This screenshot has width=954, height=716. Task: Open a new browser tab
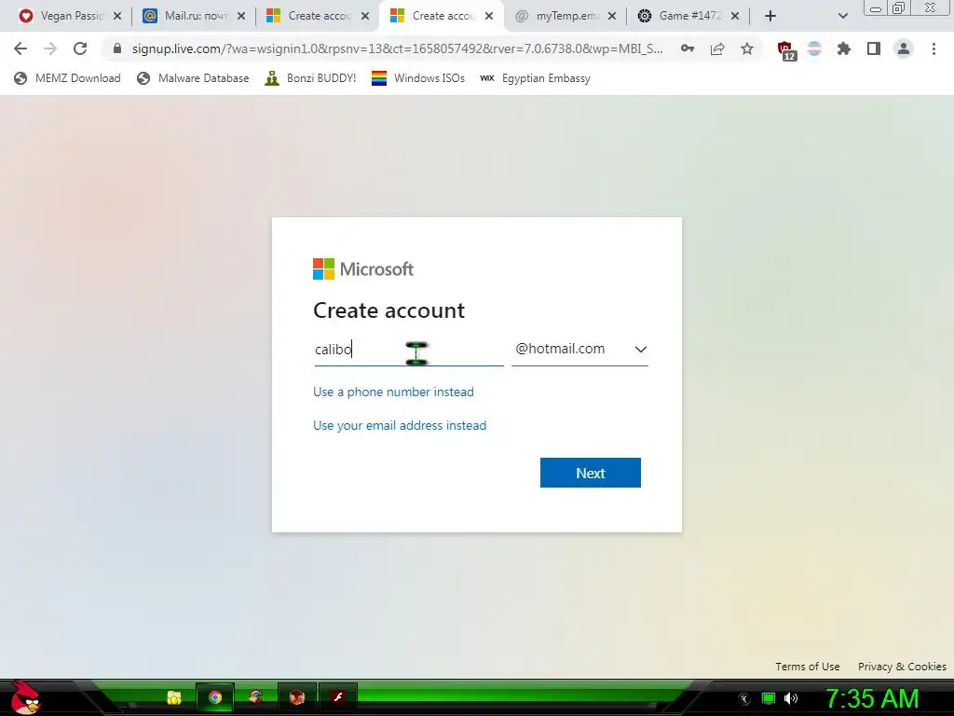(770, 17)
